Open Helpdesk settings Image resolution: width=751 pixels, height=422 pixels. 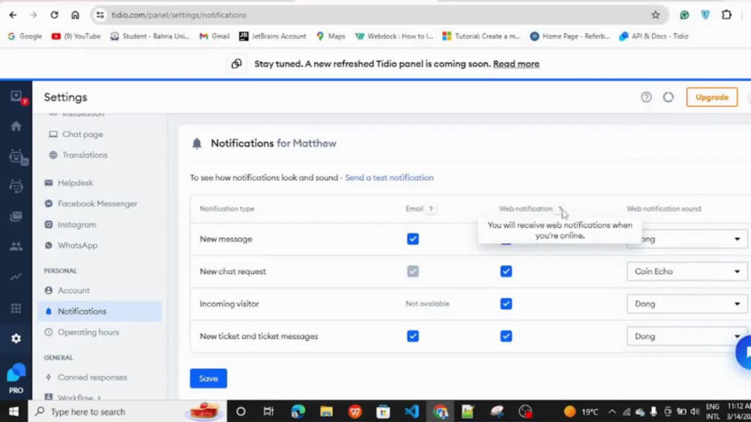click(75, 183)
